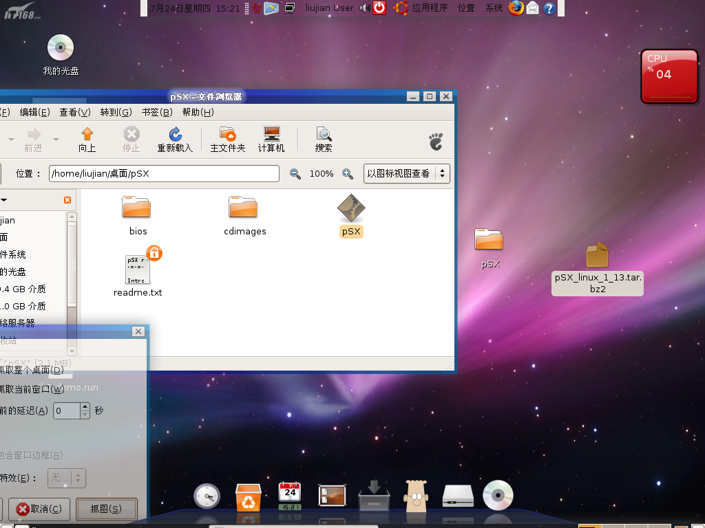Open the 编辑(E) menu
The image size is (705, 528).
point(34,112)
